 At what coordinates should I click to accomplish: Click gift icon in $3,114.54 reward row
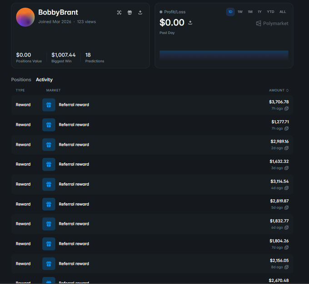click(x=49, y=184)
